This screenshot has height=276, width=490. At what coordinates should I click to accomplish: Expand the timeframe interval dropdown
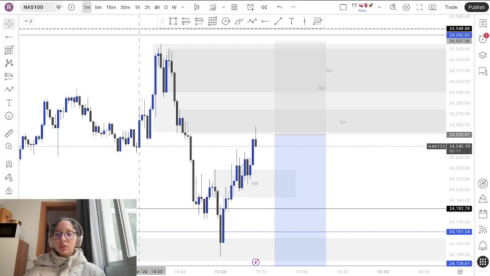pyautogui.click(x=183, y=7)
